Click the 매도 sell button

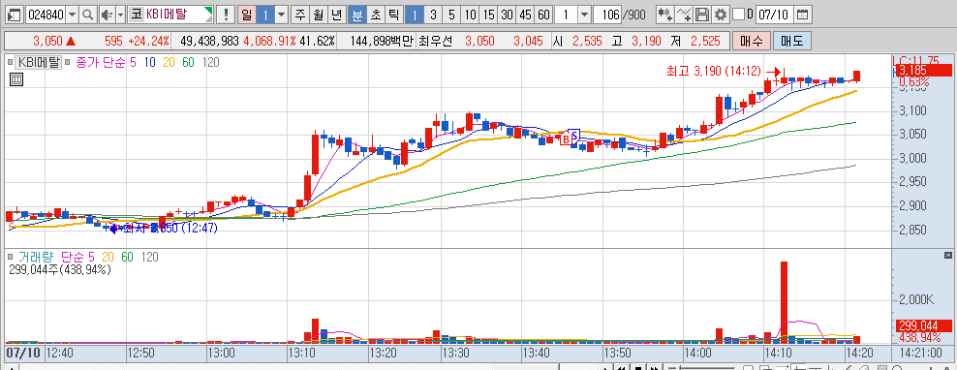tap(791, 42)
